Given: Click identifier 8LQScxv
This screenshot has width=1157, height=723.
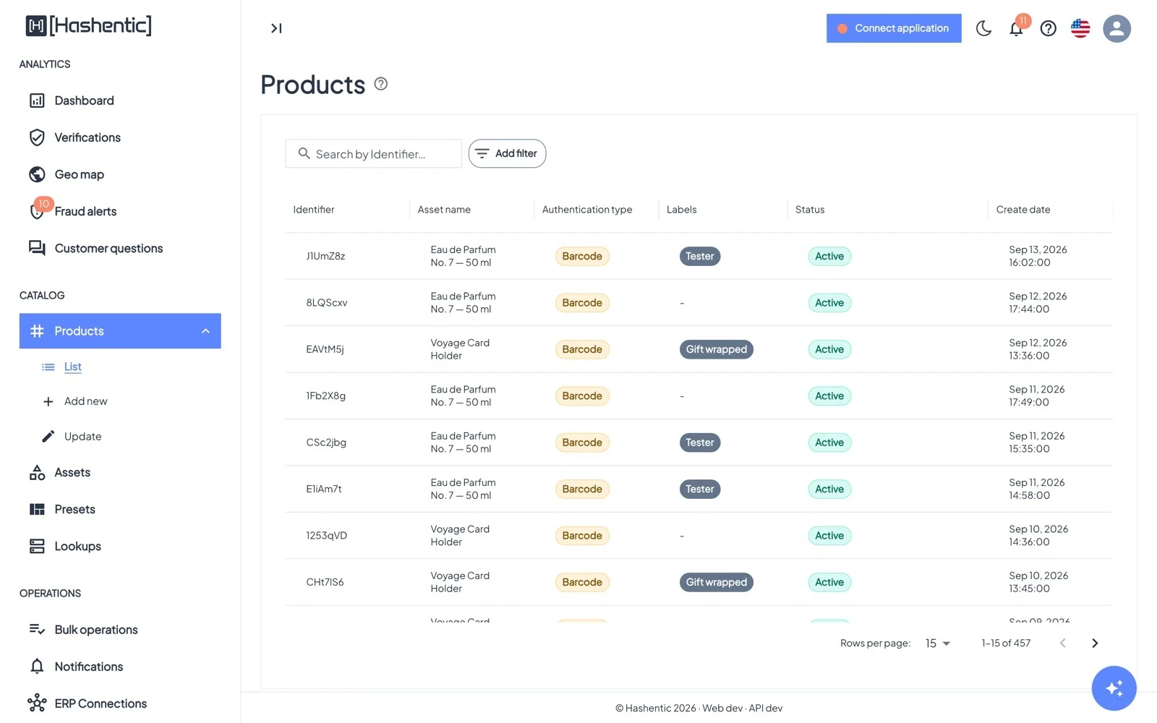Looking at the screenshot, I should click(x=327, y=303).
